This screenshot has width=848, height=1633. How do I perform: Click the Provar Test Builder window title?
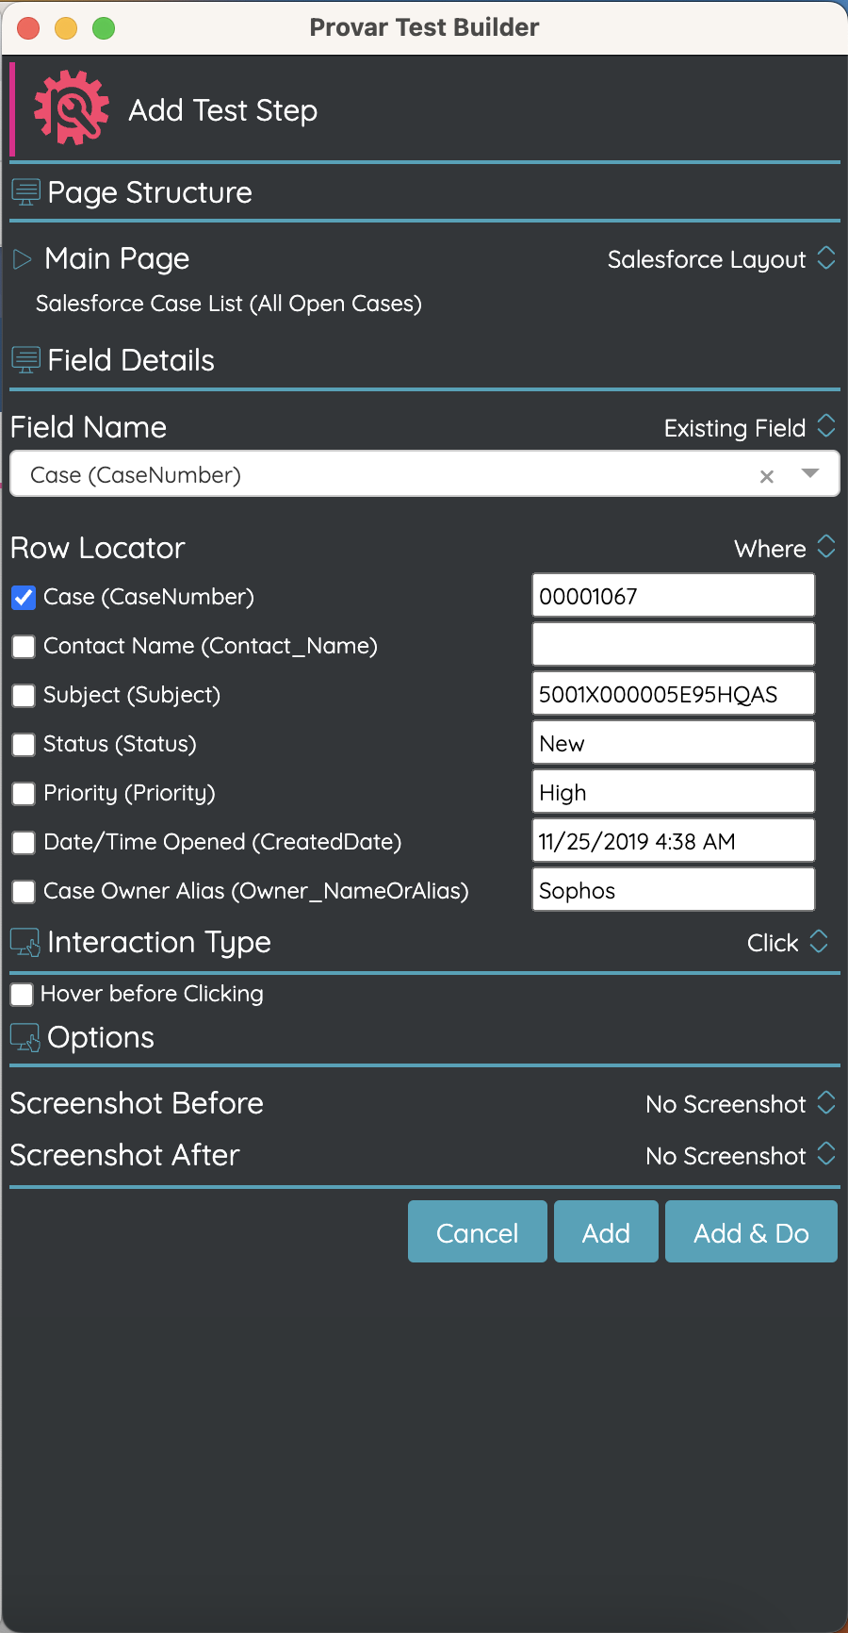click(424, 27)
